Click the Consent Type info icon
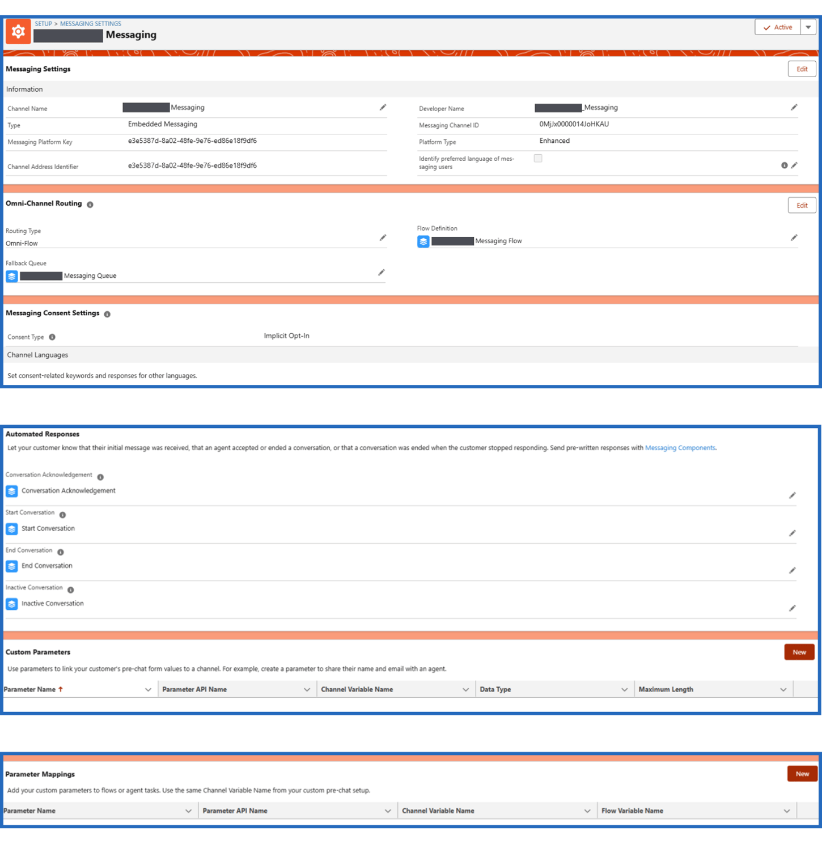Image resolution: width=822 pixels, height=844 pixels. [52, 337]
